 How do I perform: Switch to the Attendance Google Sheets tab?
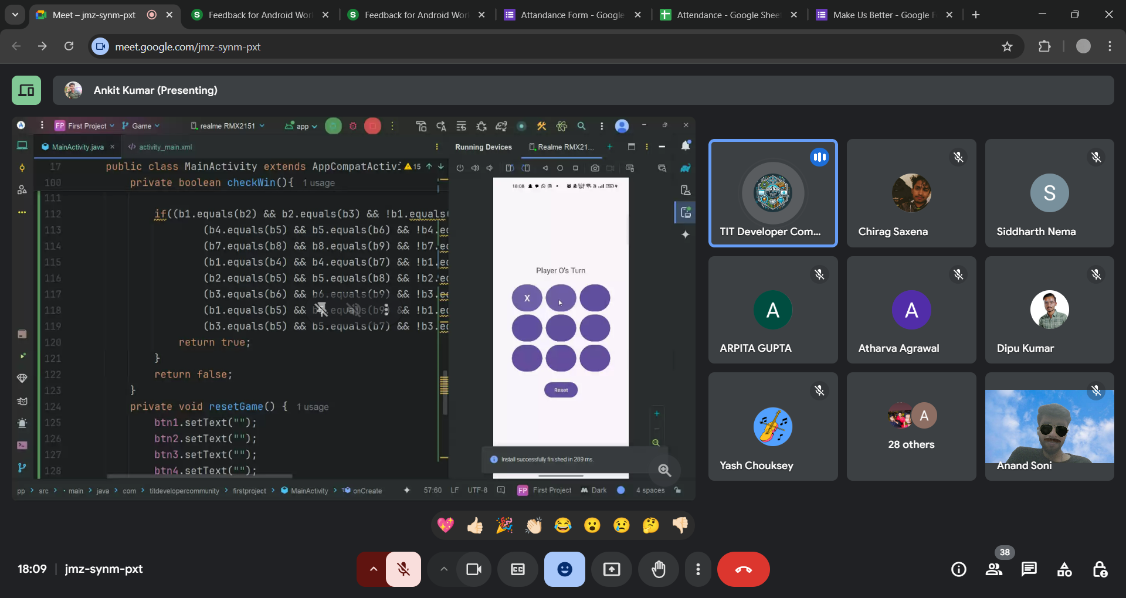click(x=727, y=15)
